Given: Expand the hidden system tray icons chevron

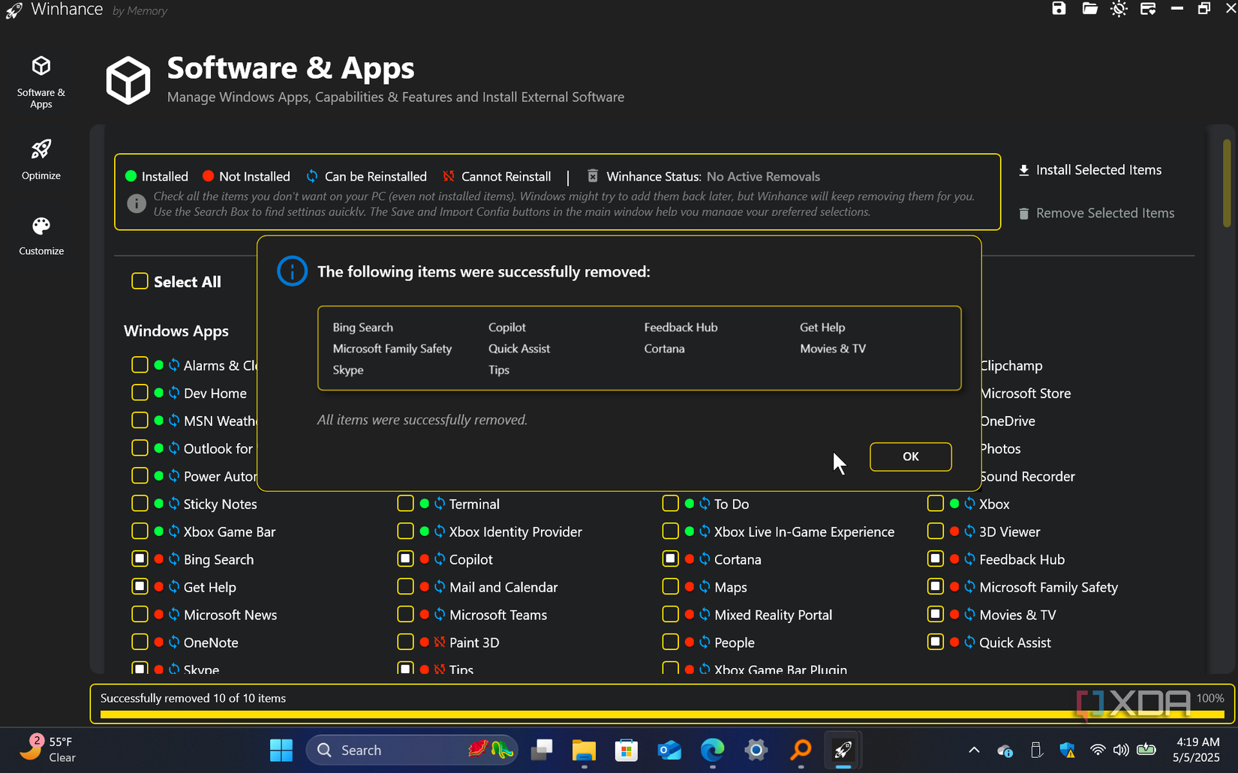Looking at the screenshot, I should [x=974, y=750].
